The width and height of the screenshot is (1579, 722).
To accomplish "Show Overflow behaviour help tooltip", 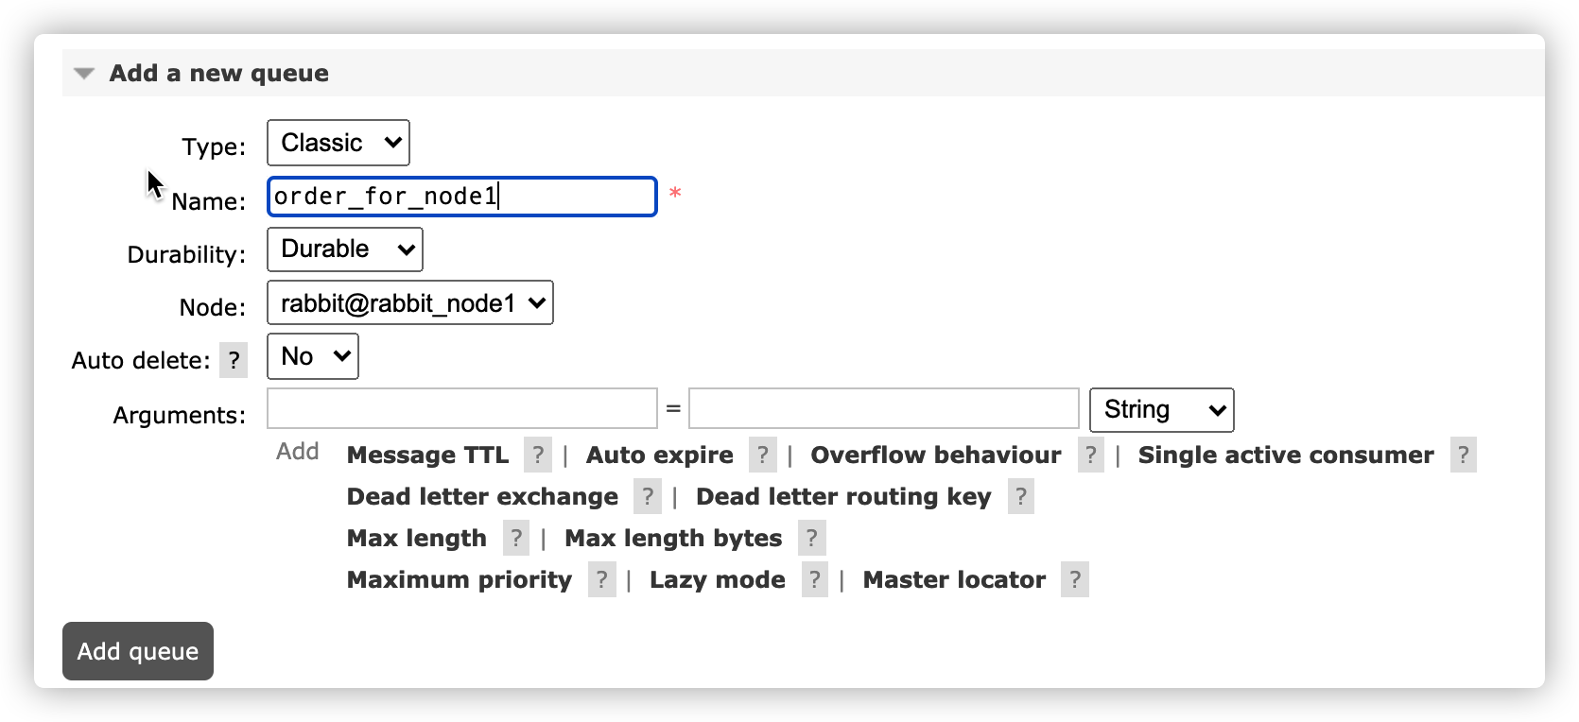I will click(x=1090, y=455).
